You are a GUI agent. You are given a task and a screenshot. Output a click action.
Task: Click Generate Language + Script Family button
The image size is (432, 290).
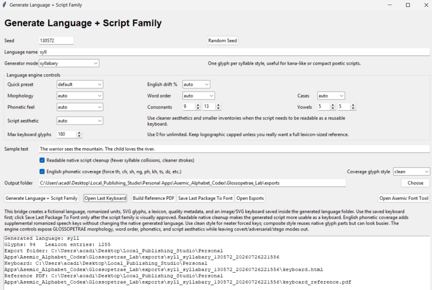pyautogui.click(x=42, y=198)
